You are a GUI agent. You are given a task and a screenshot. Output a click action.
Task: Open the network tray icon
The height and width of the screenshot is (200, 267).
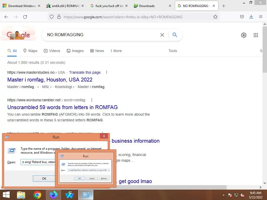[x=236, y=195]
